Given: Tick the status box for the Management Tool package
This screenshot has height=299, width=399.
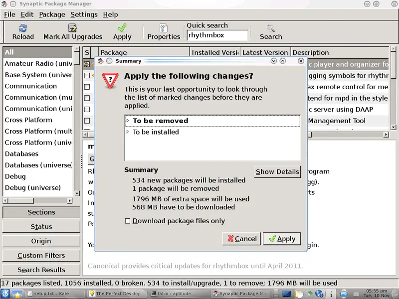Looking at the screenshot, I should pos(87,121).
